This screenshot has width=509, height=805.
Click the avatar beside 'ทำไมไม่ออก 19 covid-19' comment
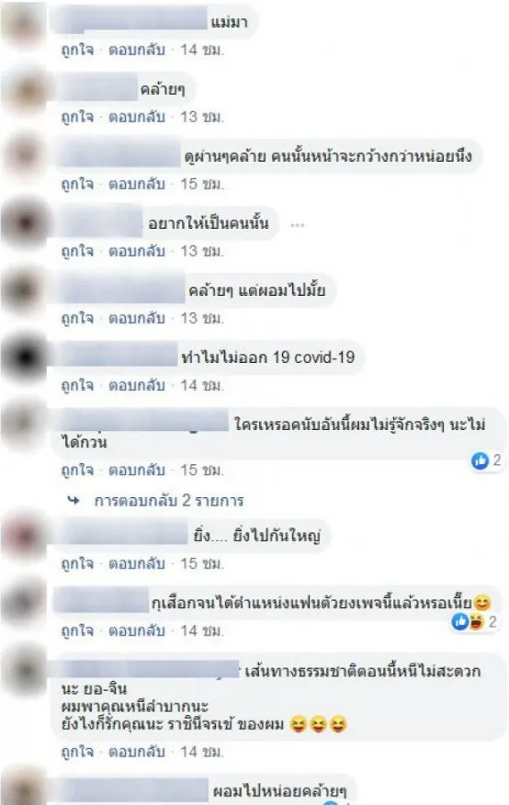tap(25, 357)
